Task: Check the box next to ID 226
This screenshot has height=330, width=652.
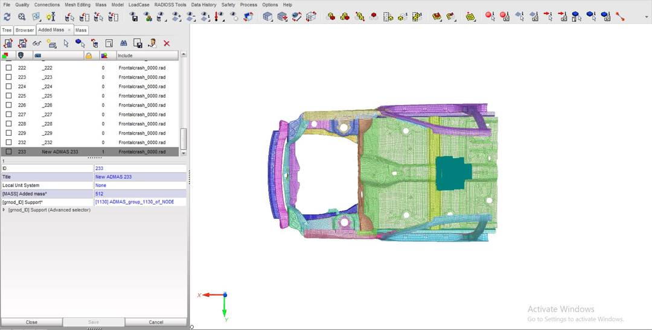Action: [8, 105]
